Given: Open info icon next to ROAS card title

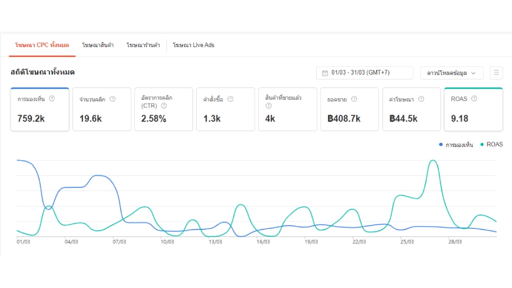Looking at the screenshot, I should tap(475, 99).
